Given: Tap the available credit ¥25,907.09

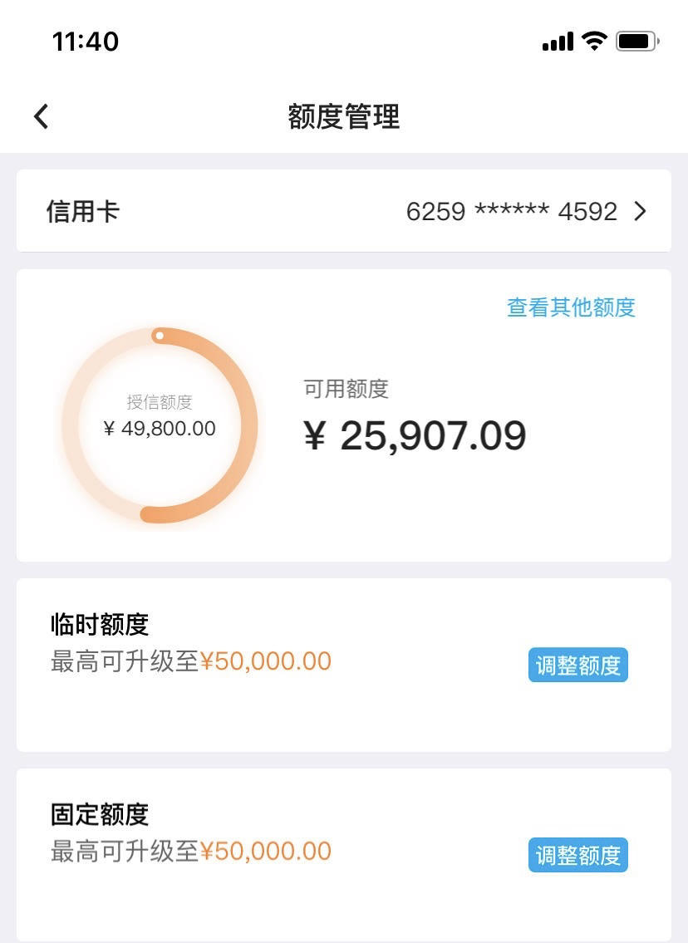Looking at the screenshot, I should (415, 435).
